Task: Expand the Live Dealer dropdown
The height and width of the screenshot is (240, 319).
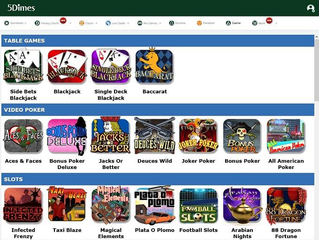Action: (x=117, y=23)
